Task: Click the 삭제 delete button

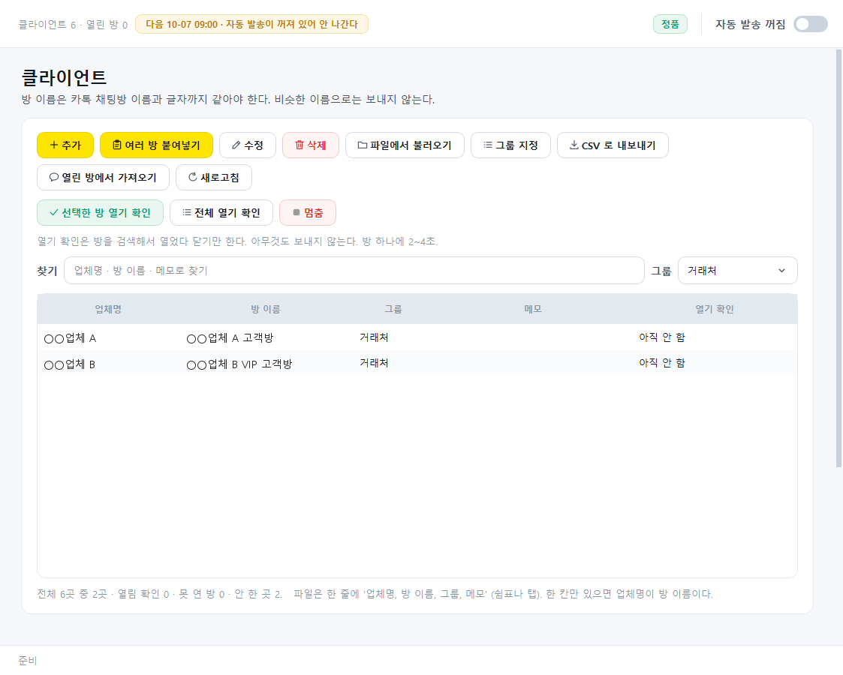Action: tap(311, 145)
